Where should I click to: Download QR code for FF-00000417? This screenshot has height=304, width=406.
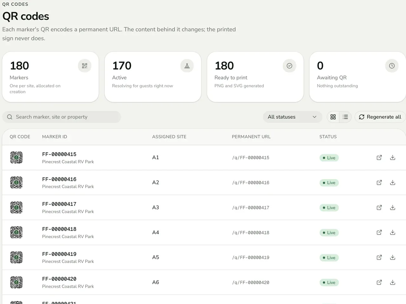393,207
